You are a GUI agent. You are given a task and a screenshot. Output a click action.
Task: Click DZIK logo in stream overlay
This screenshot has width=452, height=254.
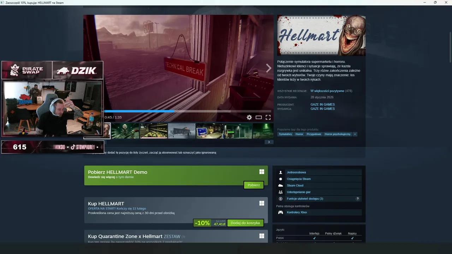click(78, 70)
